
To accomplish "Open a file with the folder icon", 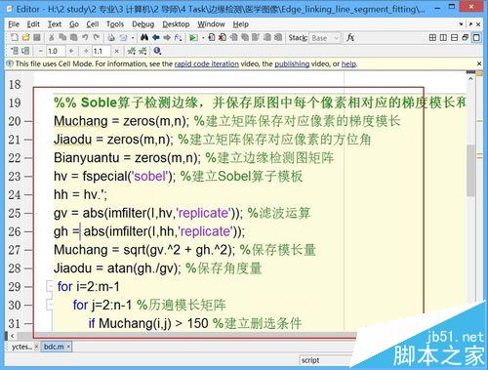I will 25,37.
